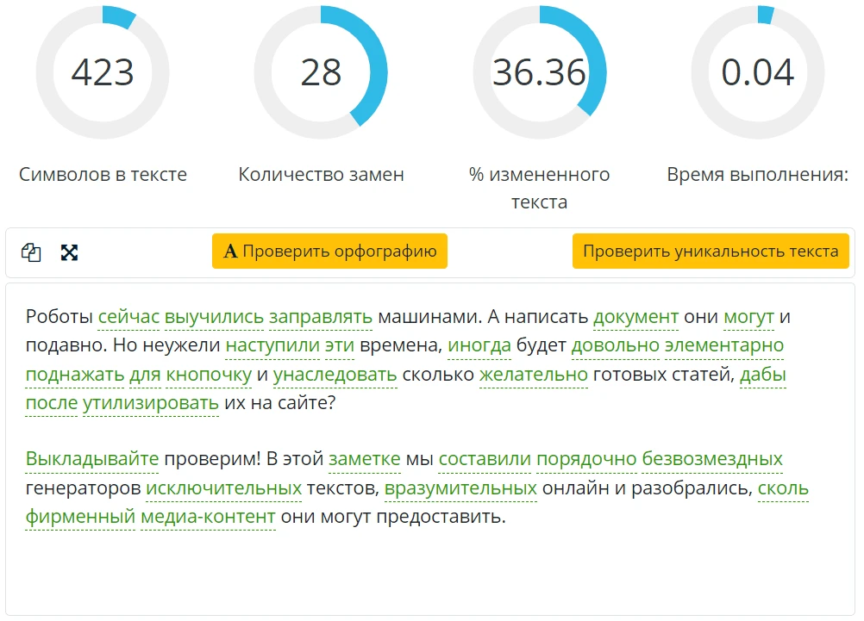Viewport: 864px width, 621px height.
Task: Click the Проверить орфографию button
Action: pyautogui.click(x=329, y=251)
